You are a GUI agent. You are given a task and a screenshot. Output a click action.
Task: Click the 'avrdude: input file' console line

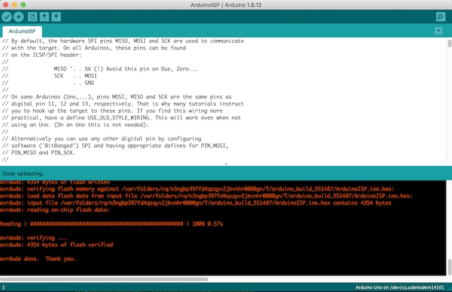196,203
